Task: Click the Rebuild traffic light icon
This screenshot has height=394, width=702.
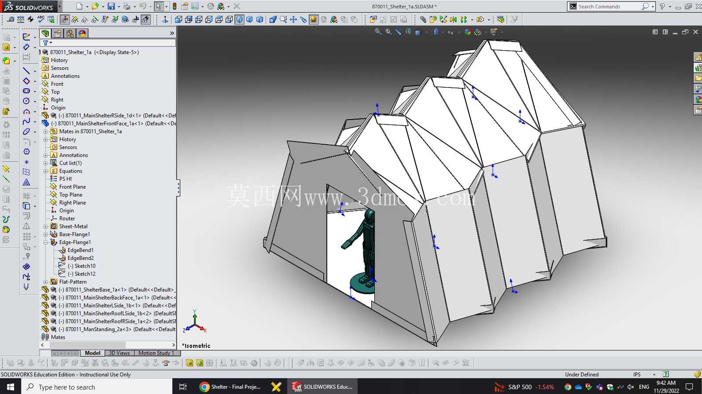Action: click(x=175, y=6)
